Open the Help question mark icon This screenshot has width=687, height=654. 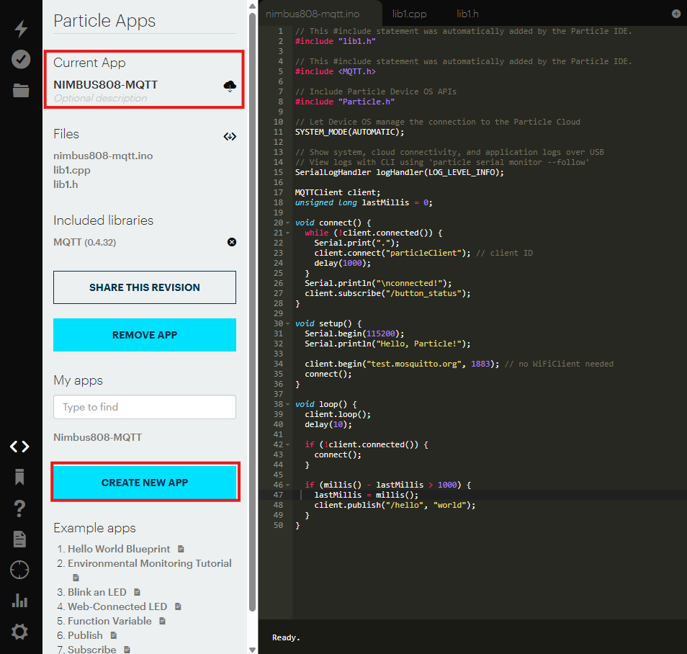point(19,509)
